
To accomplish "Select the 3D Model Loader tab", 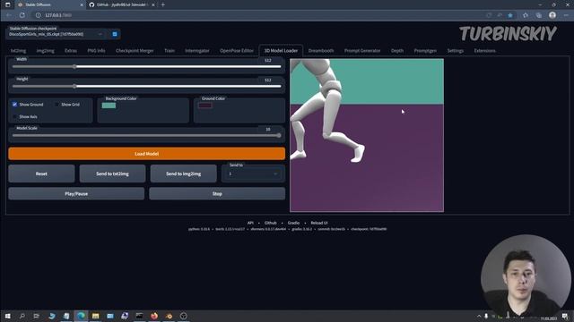I will point(281,51).
